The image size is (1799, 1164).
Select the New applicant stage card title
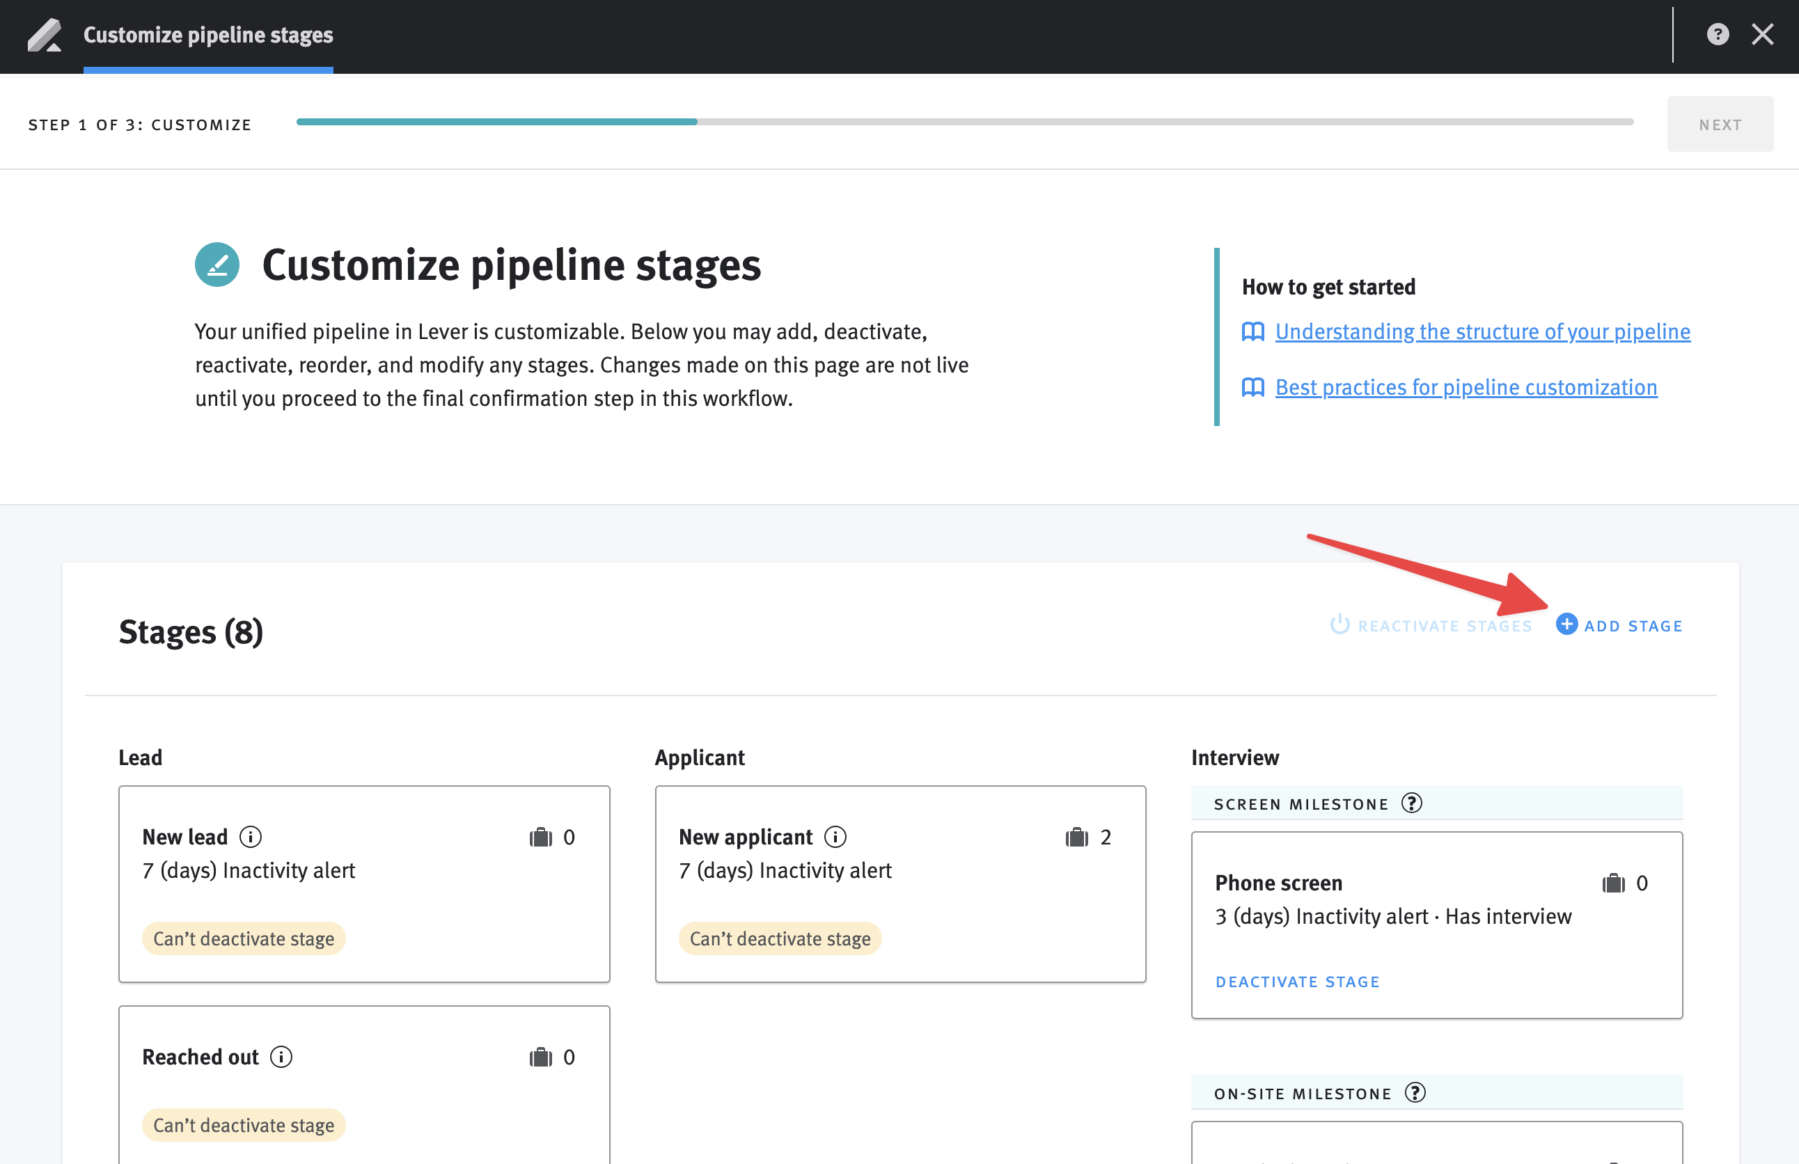click(746, 837)
